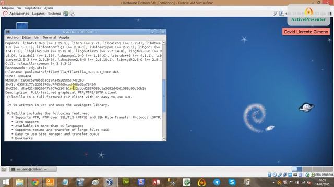
Task: Click VirtualBox shared folders indicator
Action: click(290, 175)
